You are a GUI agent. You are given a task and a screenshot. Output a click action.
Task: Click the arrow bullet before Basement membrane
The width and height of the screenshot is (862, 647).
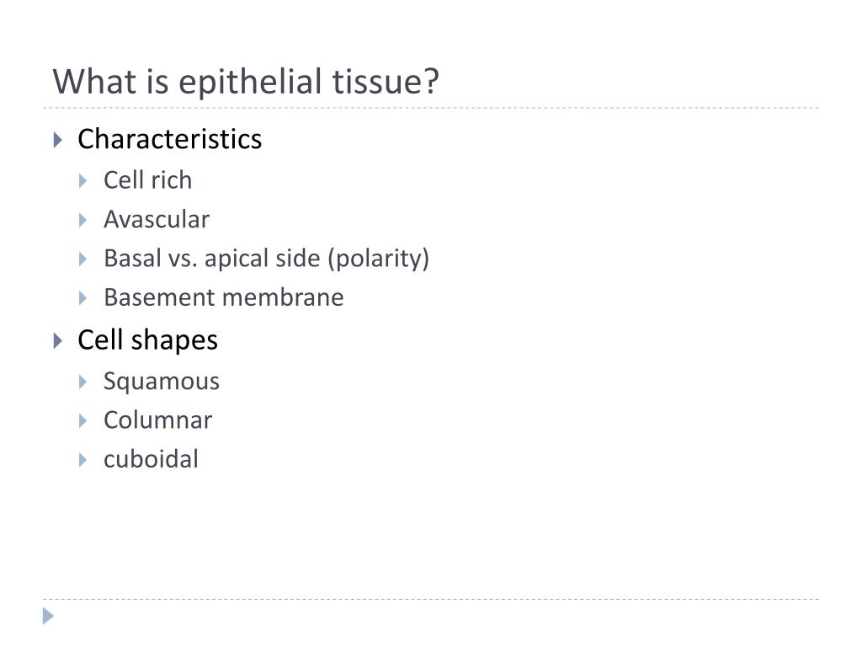[82, 298]
